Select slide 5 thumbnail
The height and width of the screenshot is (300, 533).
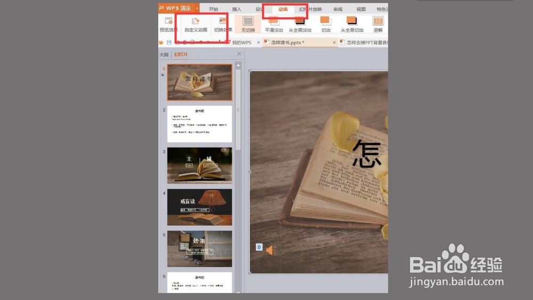pos(199,249)
